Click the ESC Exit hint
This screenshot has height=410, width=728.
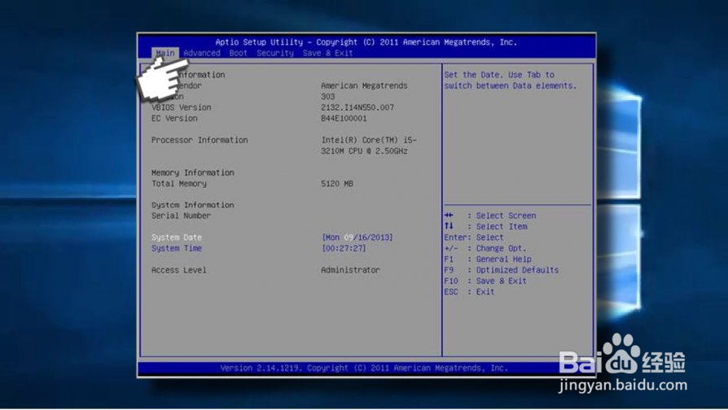click(469, 292)
